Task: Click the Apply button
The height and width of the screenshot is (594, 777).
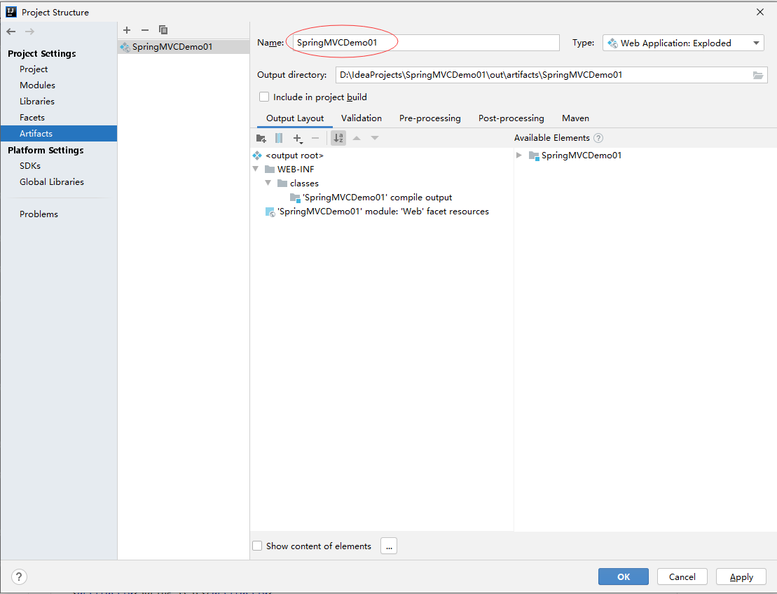Action: click(741, 576)
